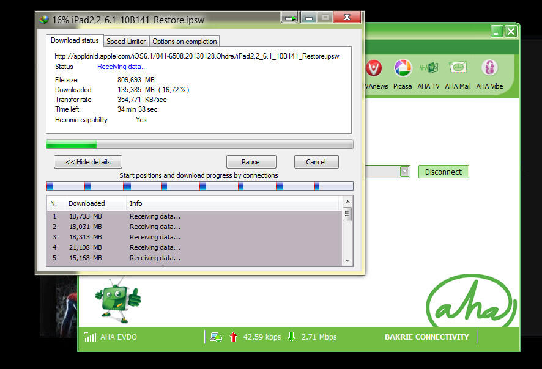Click the time left 34 min 38 sec
542x369 pixels.
tap(137, 109)
